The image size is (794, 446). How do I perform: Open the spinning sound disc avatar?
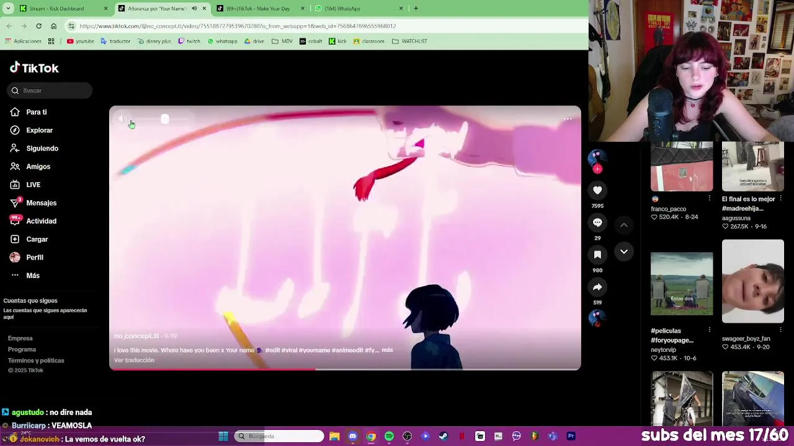pos(597,318)
